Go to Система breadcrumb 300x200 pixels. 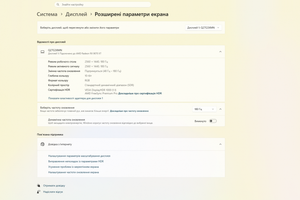[x=47, y=14]
